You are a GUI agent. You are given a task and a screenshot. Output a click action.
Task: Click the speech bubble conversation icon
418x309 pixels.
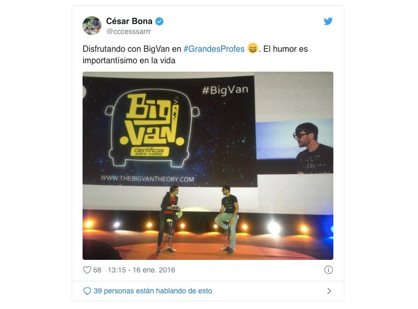point(87,291)
